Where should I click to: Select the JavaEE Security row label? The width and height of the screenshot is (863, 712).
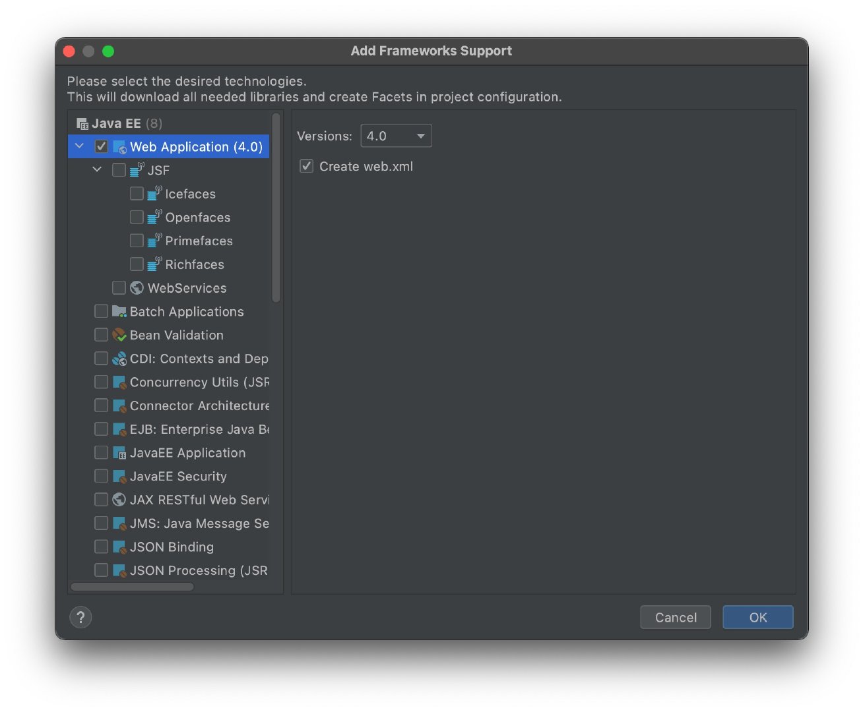[x=178, y=477]
